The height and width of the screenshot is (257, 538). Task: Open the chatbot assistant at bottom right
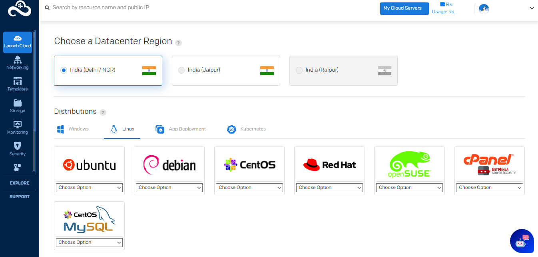[522, 241]
